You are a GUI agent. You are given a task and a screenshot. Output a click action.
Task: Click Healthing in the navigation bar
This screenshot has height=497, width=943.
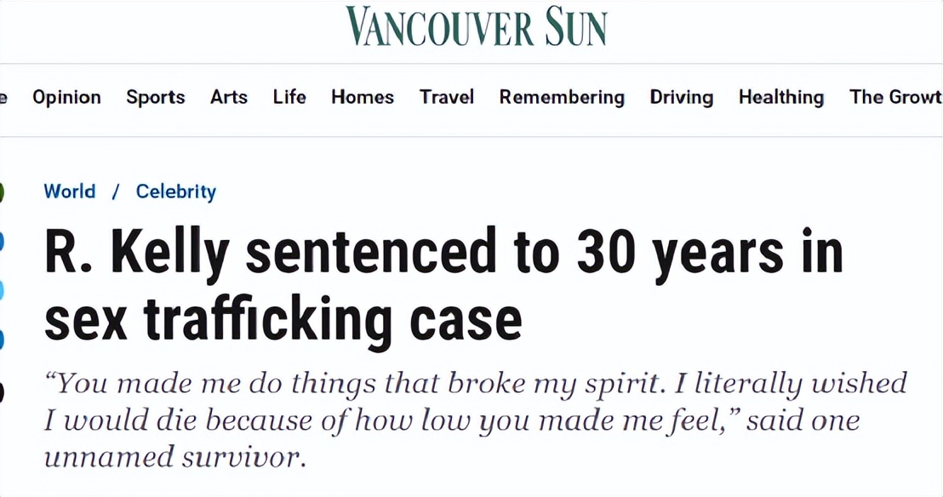point(781,98)
